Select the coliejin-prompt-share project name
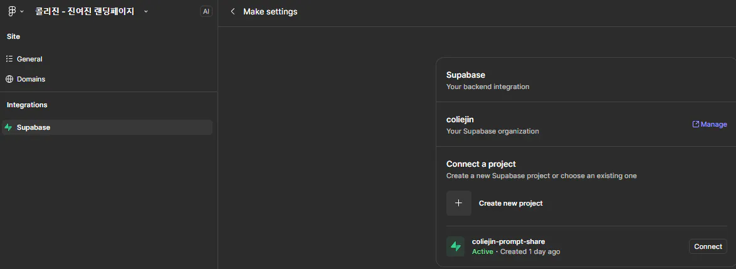This screenshot has height=269, width=736. pyautogui.click(x=508, y=241)
